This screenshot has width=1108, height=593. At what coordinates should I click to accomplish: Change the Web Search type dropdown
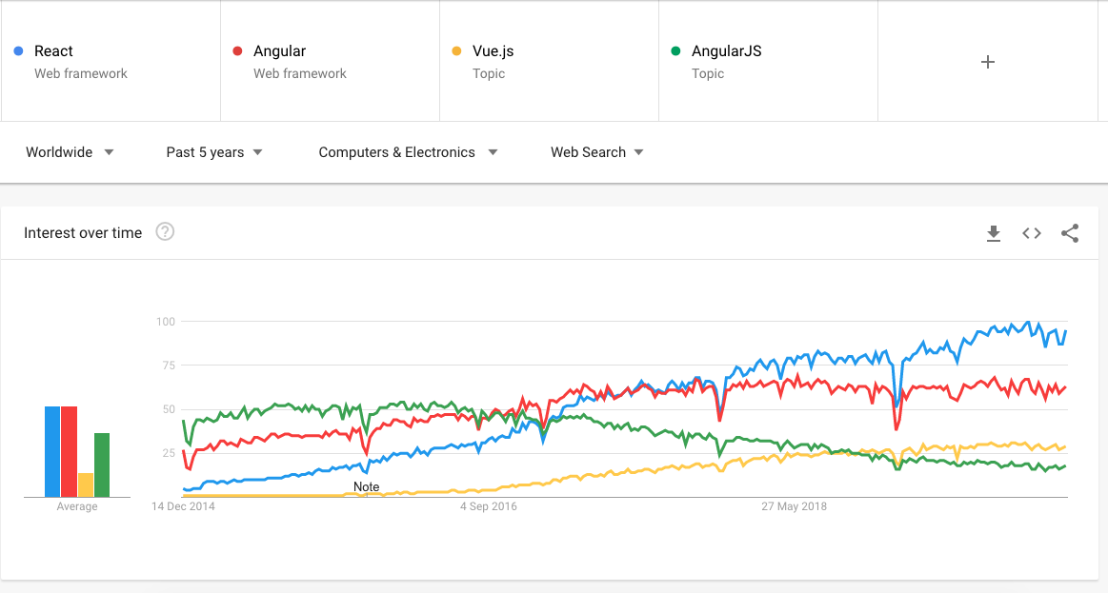coord(596,152)
